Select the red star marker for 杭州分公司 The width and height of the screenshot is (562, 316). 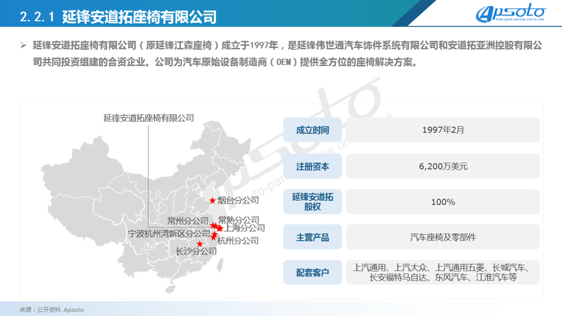(214, 236)
